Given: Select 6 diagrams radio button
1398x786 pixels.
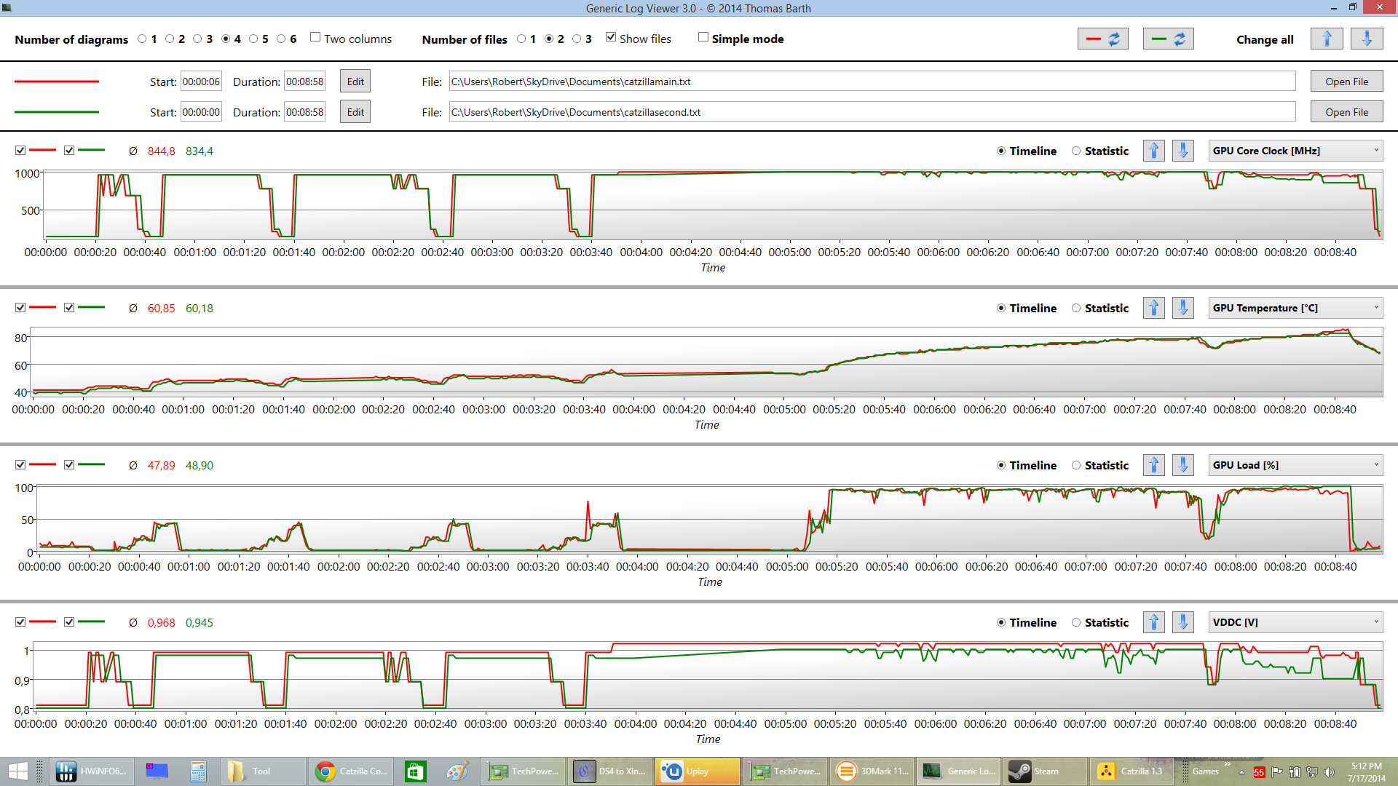Looking at the screenshot, I should pos(281,39).
